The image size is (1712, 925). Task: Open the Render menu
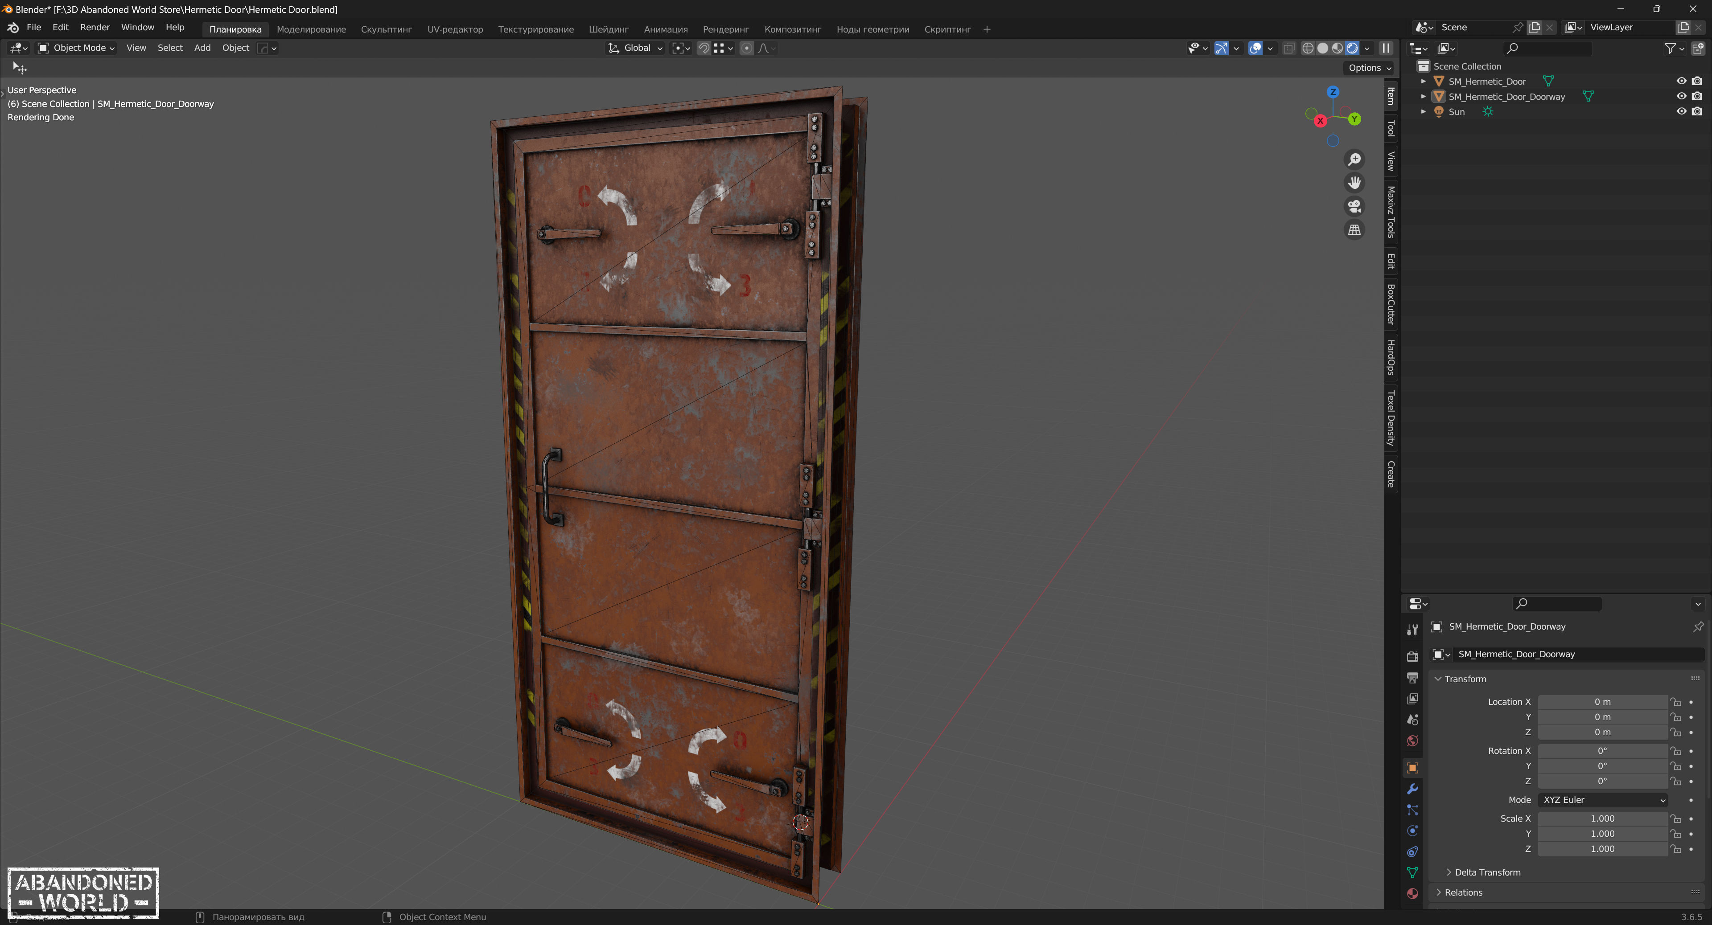point(95,27)
